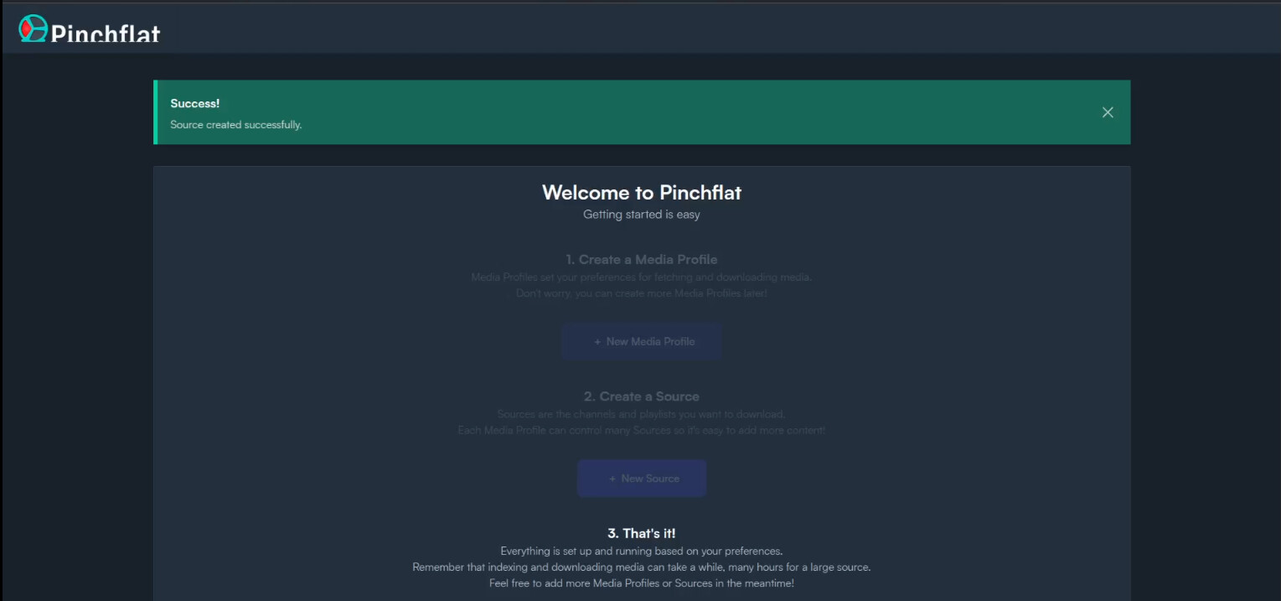Click the '1. Create a Media Profile' heading
Screen dimensions: 1281x601
click(x=642, y=260)
